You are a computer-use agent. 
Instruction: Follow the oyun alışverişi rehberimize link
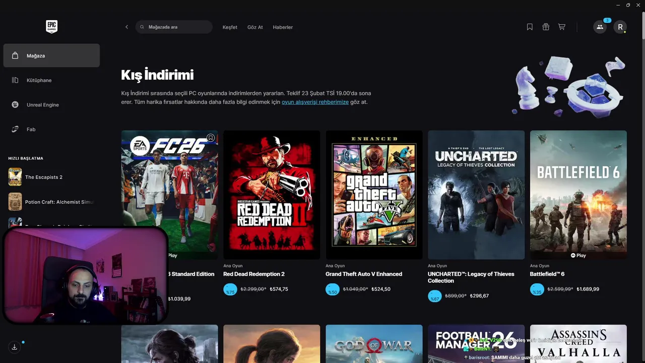pyautogui.click(x=315, y=102)
